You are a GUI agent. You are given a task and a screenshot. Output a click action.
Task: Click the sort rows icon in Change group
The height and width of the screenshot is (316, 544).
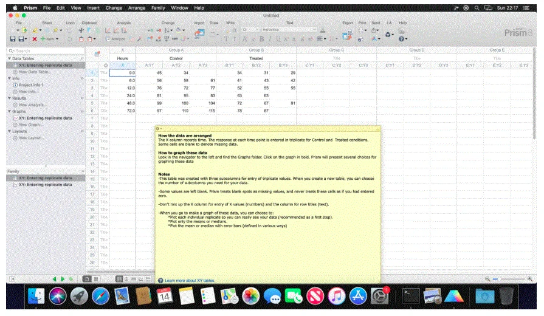tap(167, 30)
